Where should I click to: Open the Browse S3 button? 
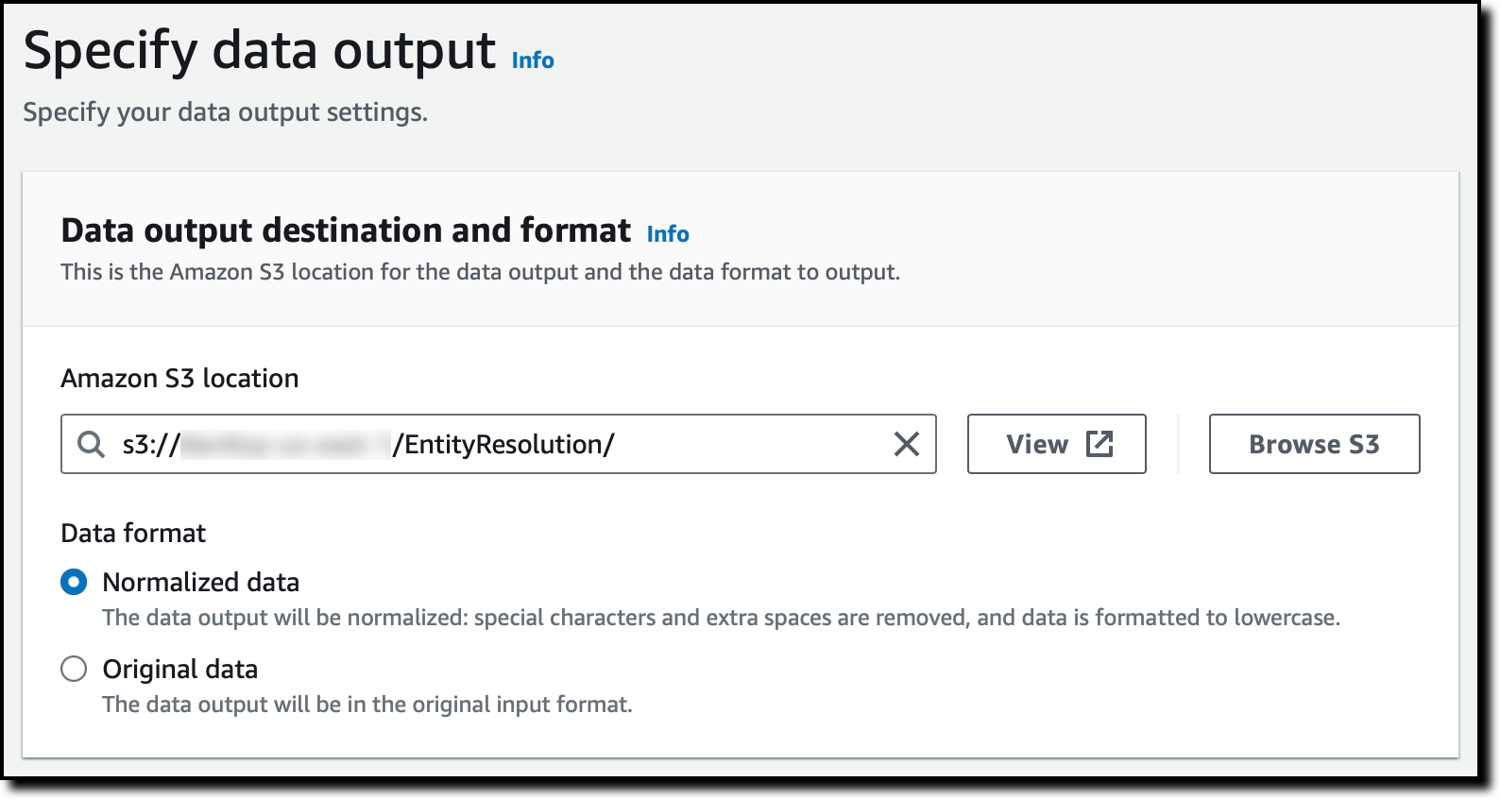1314,444
